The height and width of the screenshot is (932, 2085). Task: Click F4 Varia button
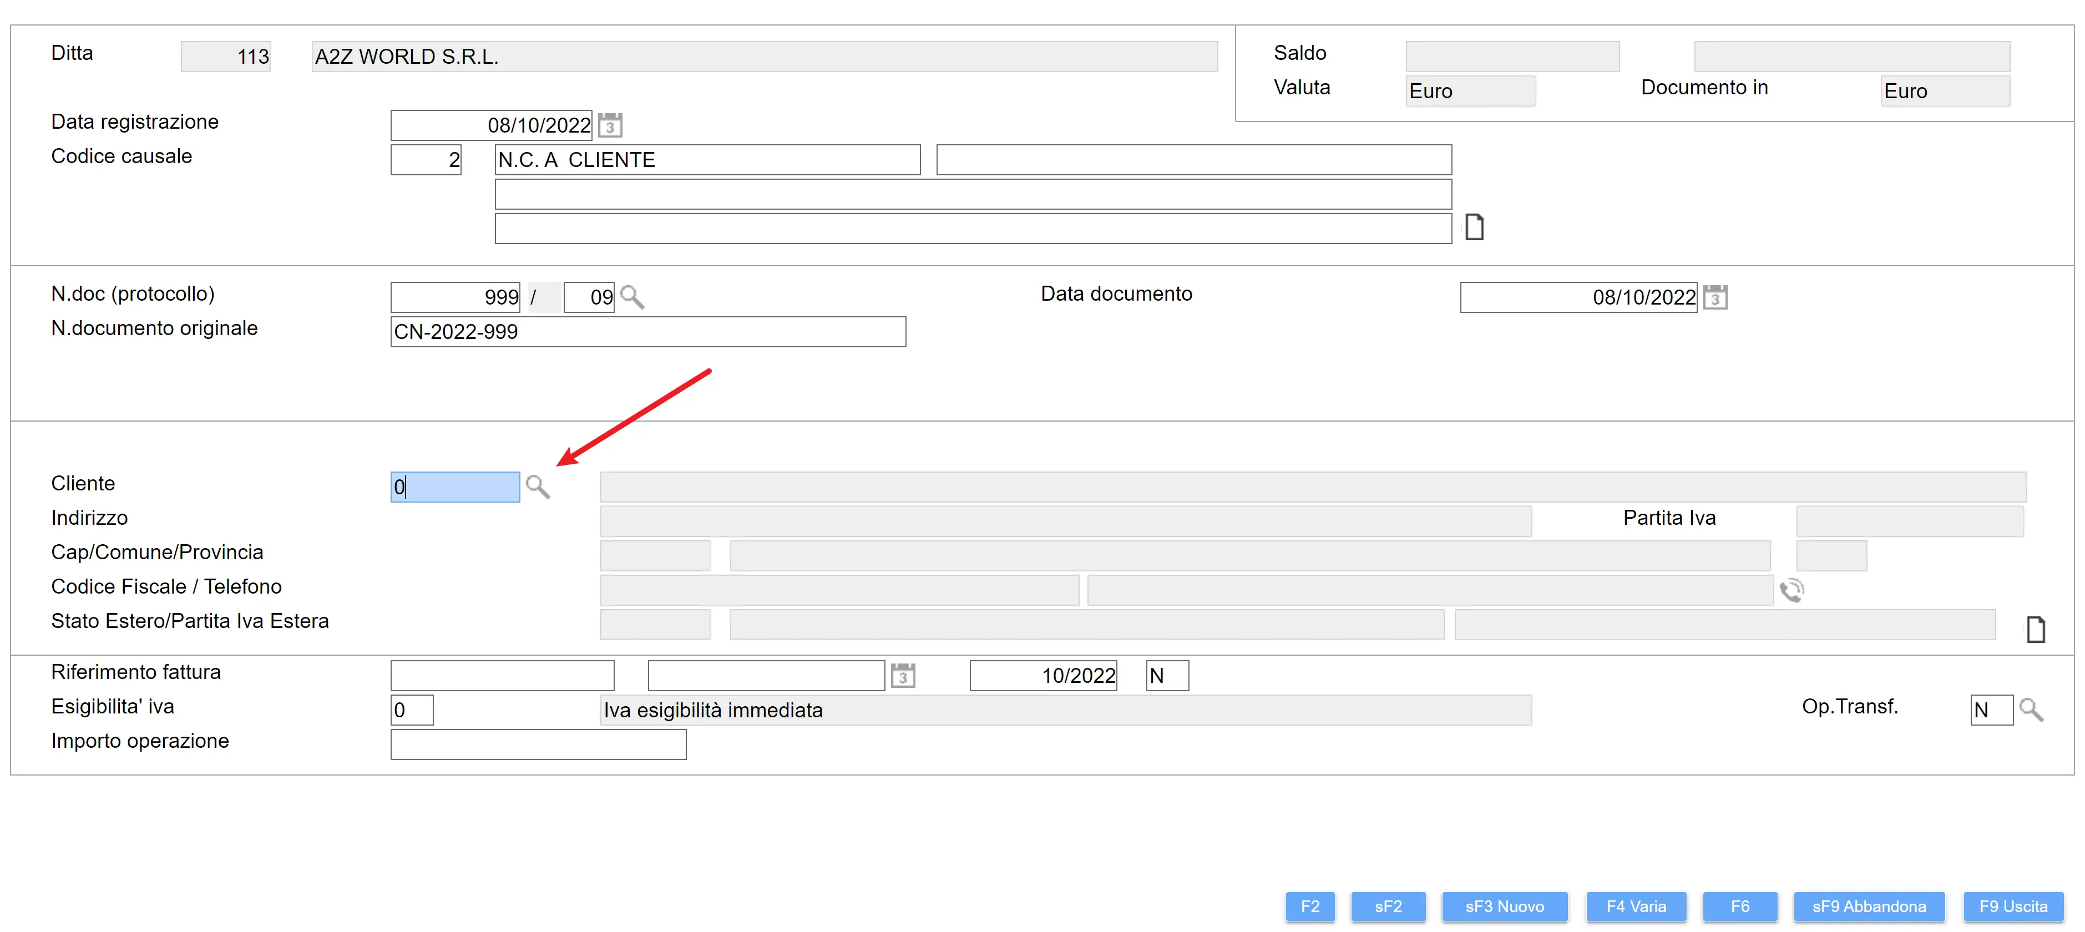pos(1636,907)
